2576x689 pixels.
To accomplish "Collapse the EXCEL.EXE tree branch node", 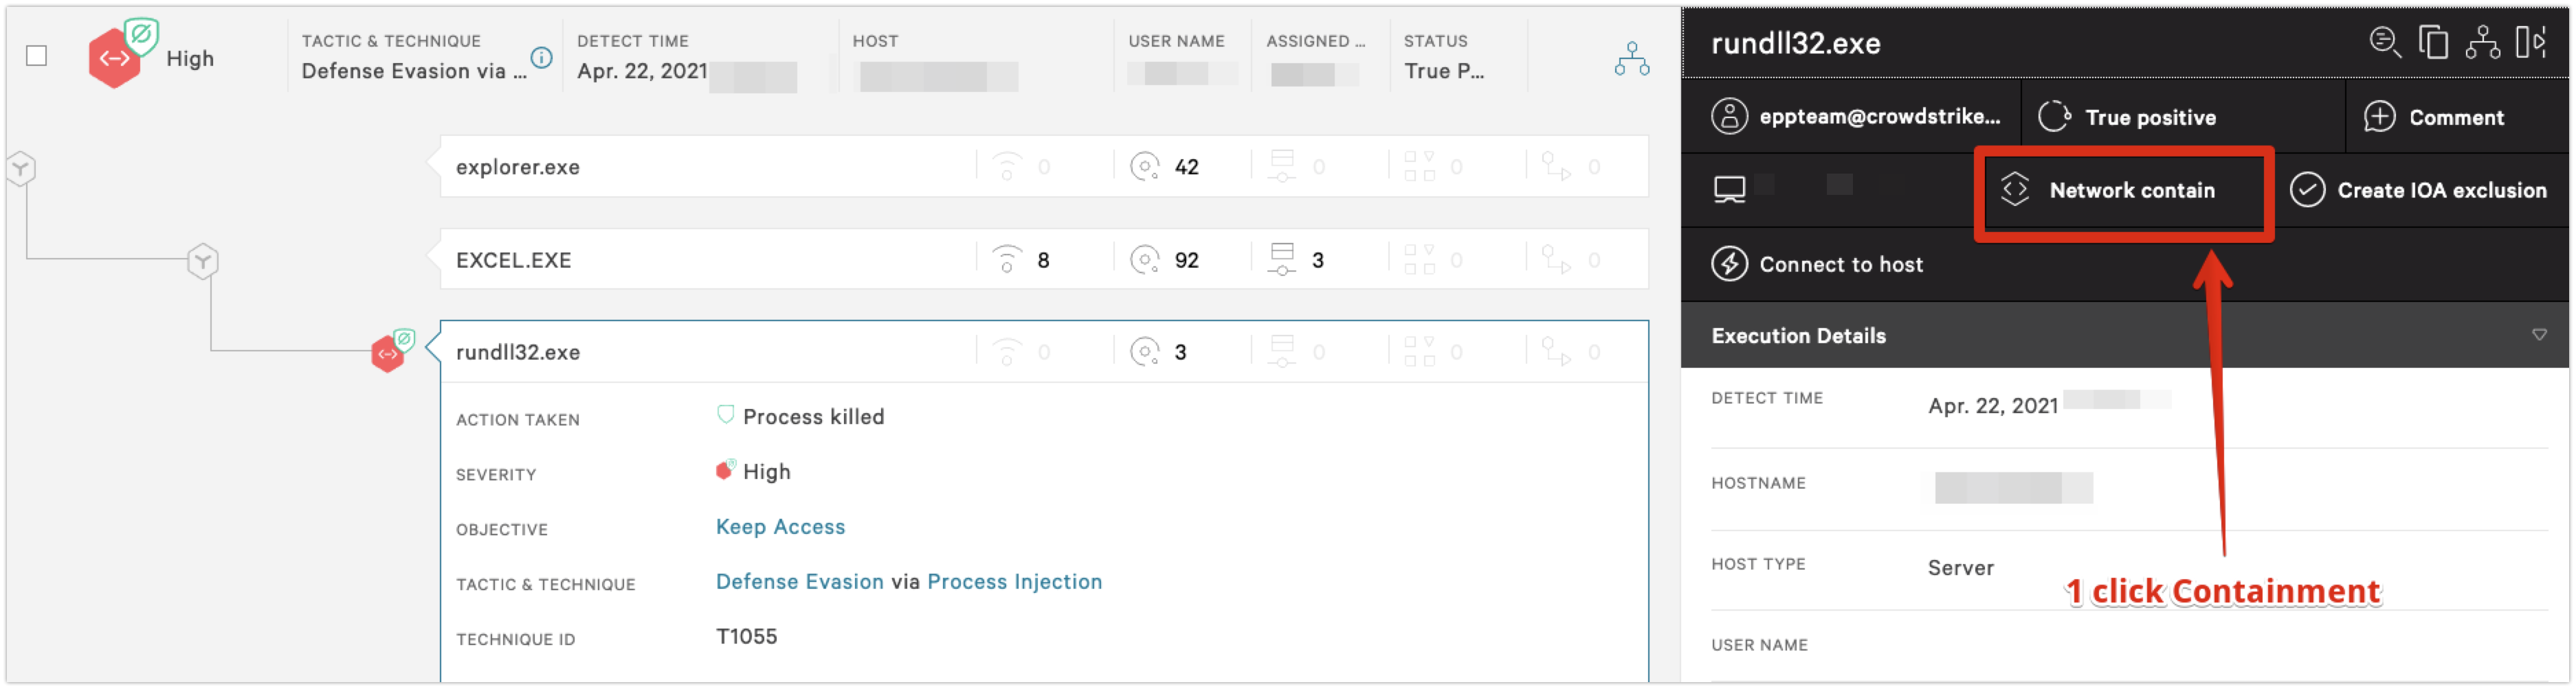I will (x=203, y=261).
